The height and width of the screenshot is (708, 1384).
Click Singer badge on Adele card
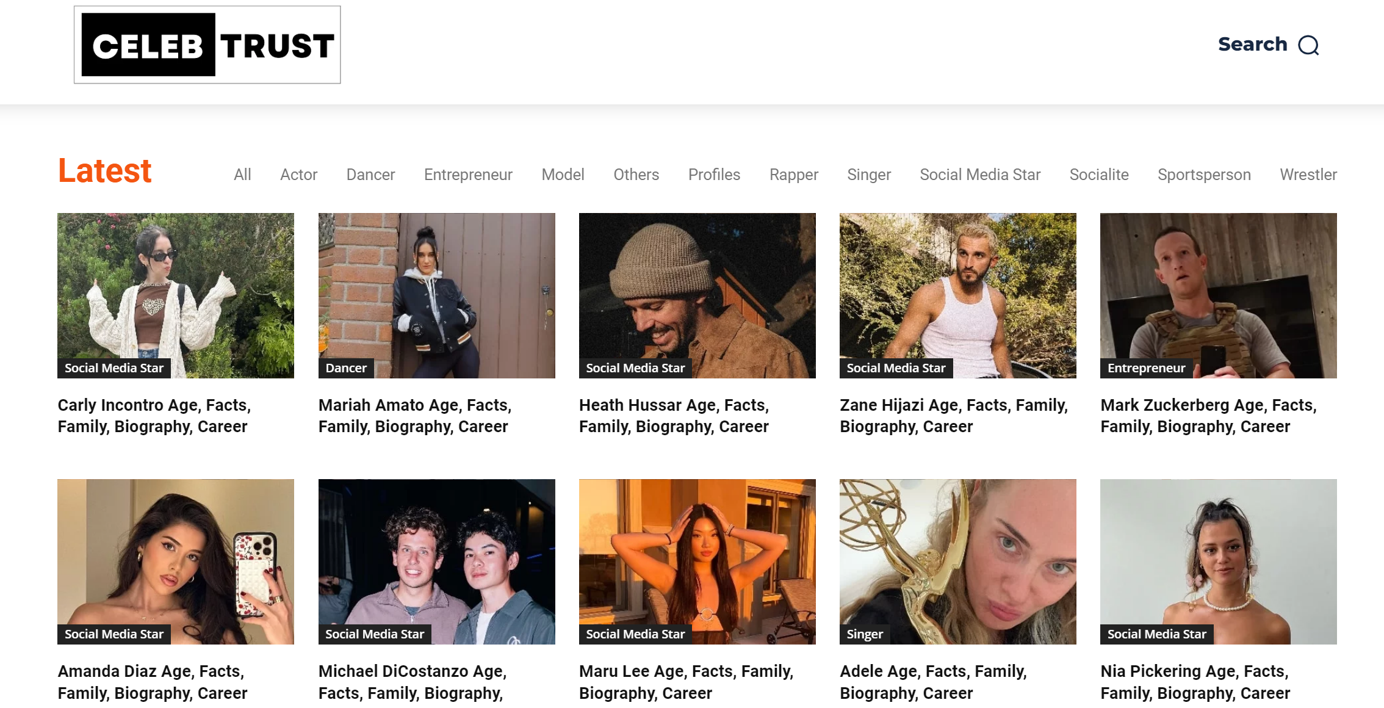(865, 634)
